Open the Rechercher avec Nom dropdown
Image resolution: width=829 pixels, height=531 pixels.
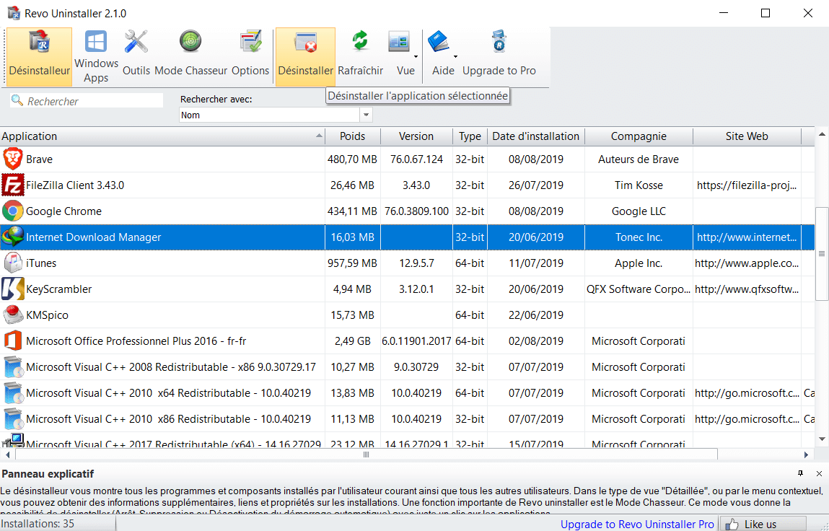click(367, 115)
